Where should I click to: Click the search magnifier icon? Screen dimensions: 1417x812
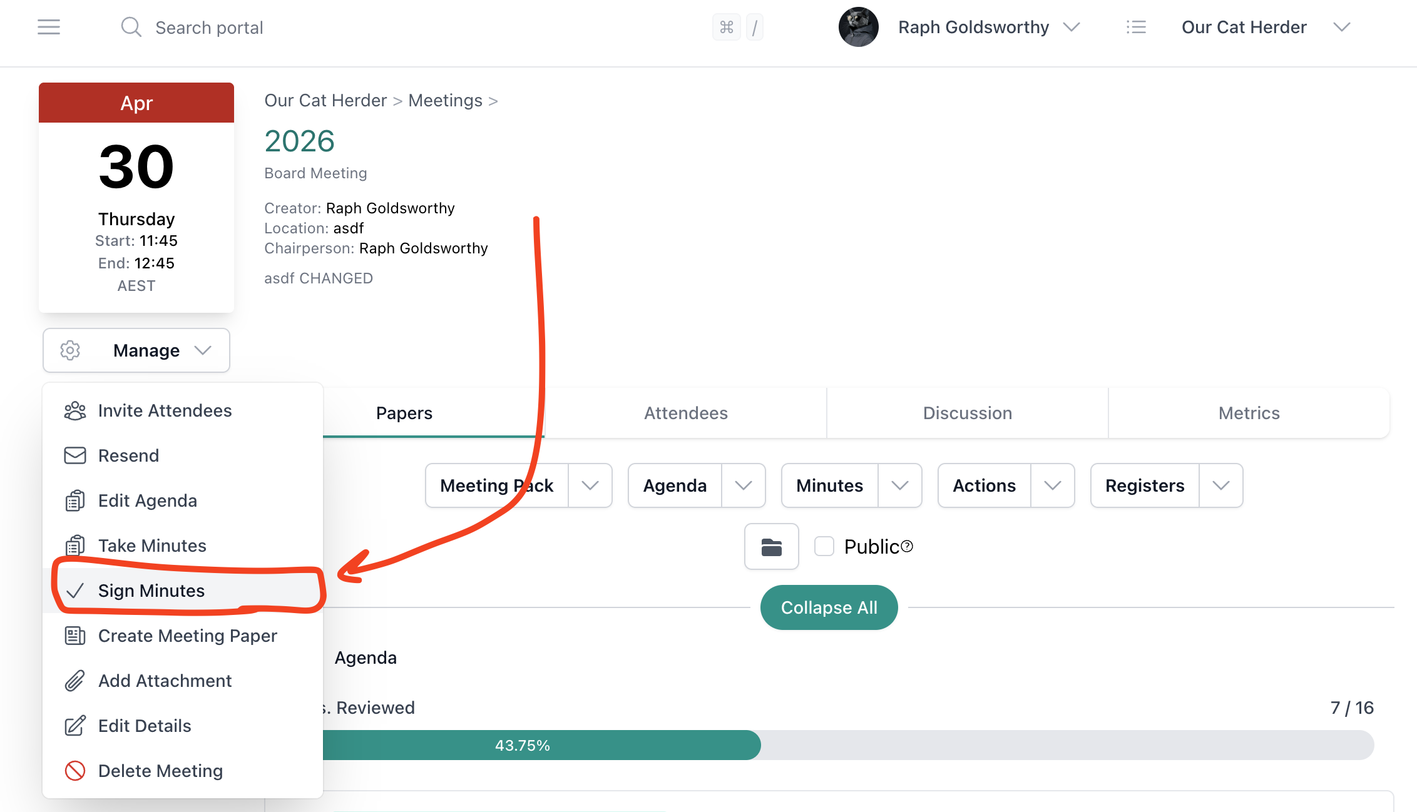pos(131,27)
